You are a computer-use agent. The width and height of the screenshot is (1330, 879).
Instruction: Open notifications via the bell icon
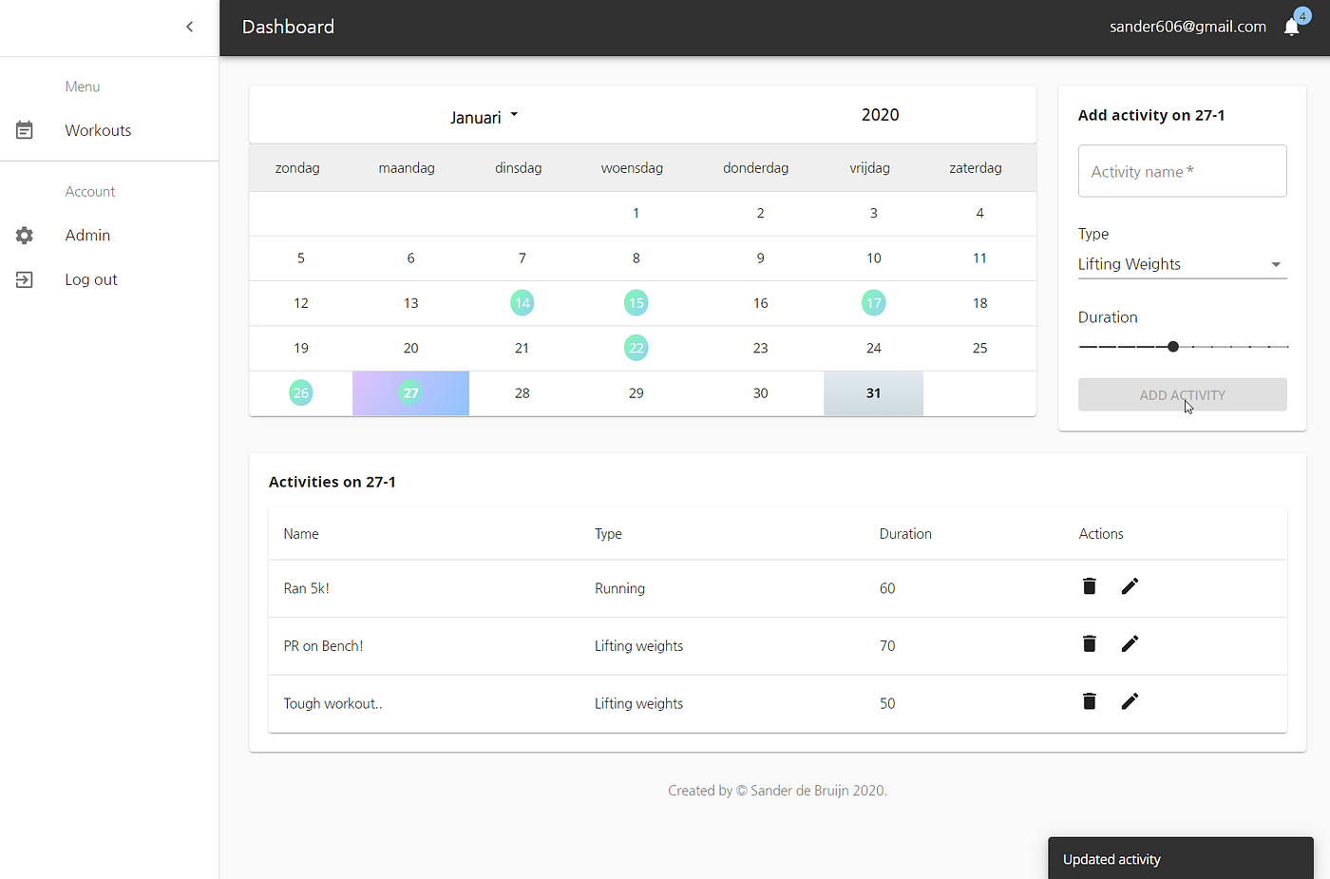pyautogui.click(x=1291, y=27)
